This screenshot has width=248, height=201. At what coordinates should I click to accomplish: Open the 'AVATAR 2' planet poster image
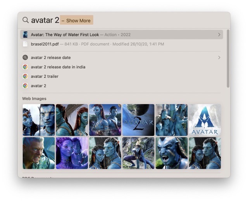click(138, 120)
